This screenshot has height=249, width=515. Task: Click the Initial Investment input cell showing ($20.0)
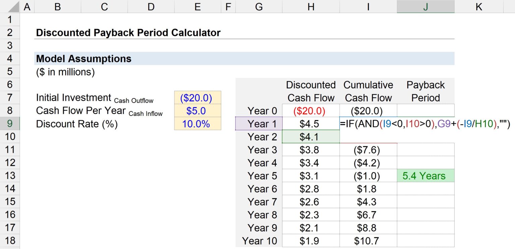(197, 98)
